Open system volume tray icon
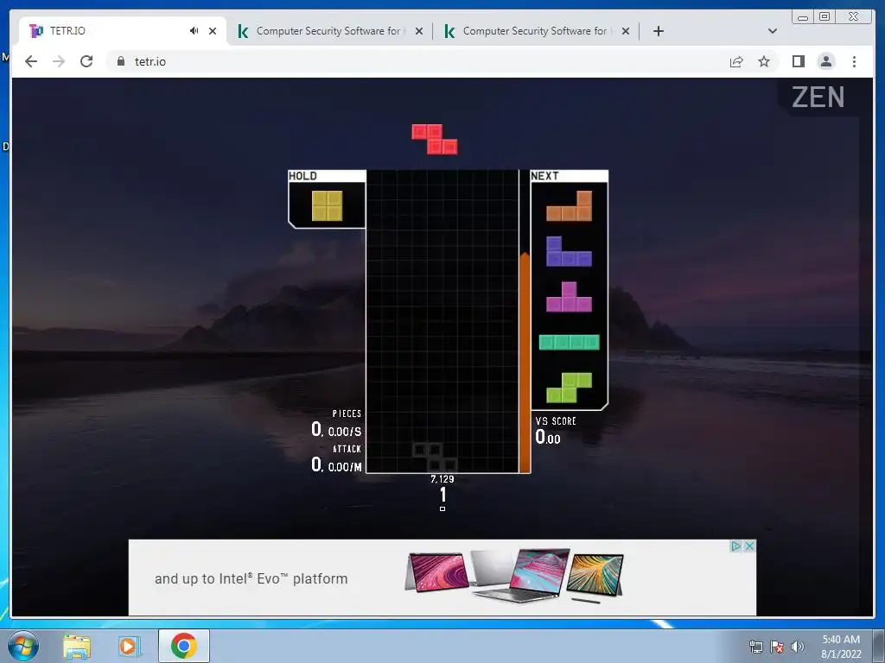885x663 pixels. [798, 647]
